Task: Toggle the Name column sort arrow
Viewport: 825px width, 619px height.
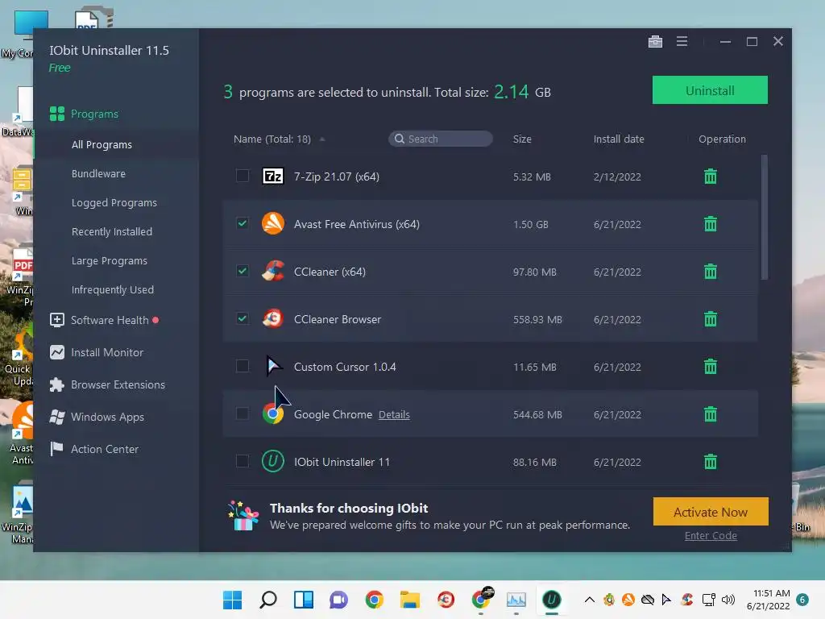Action: click(x=322, y=139)
